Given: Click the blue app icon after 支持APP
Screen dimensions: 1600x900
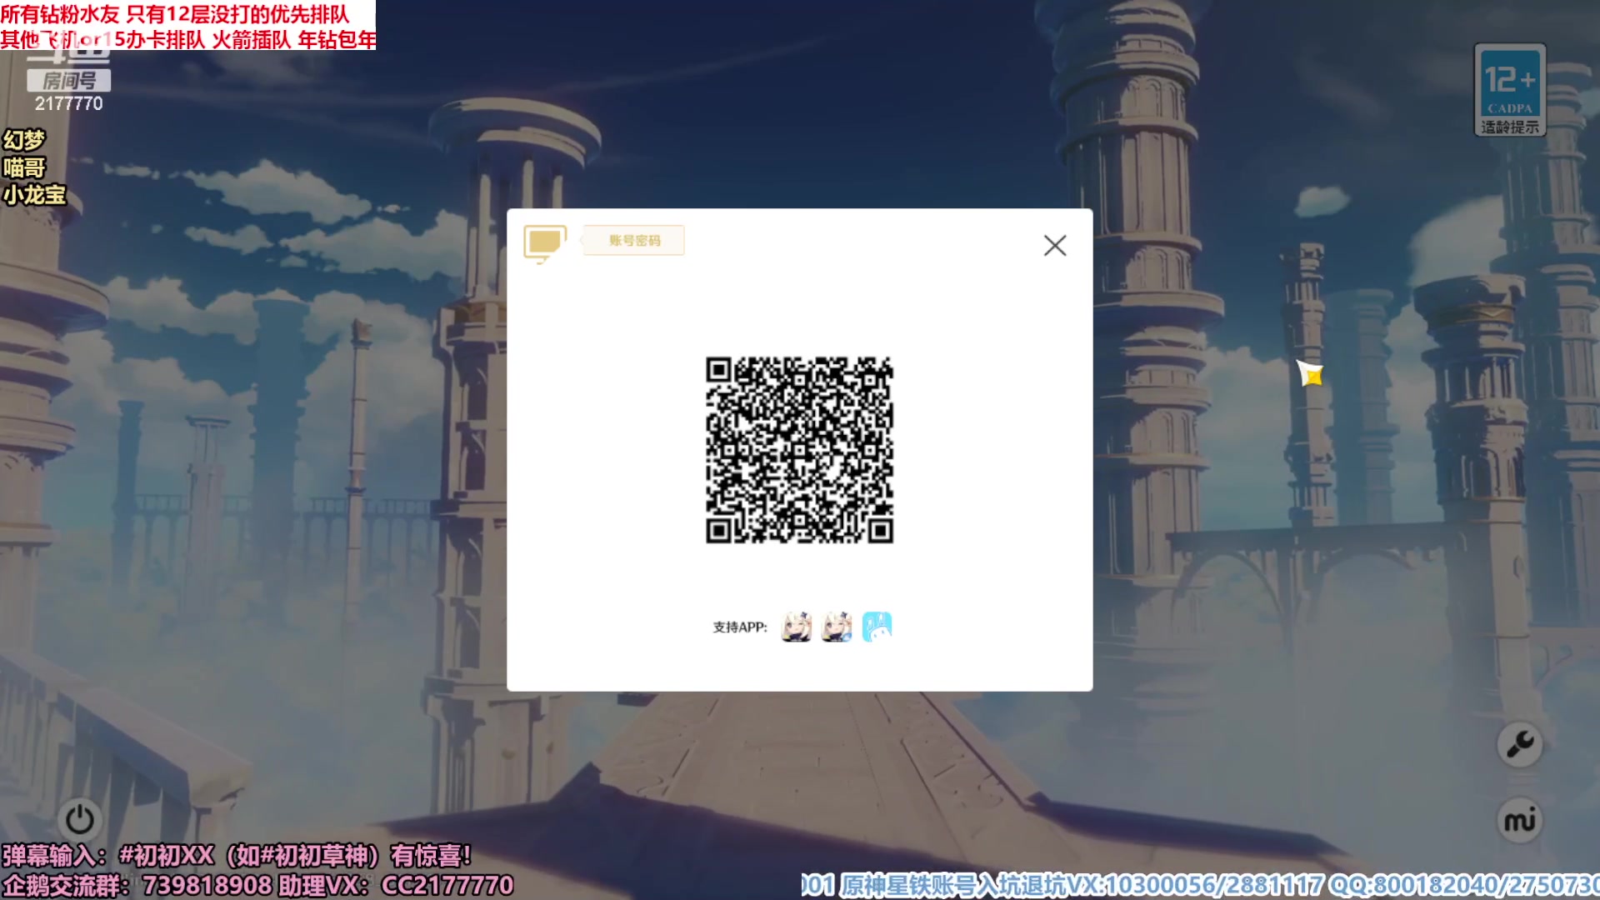Looking at the screenshot, I should point(877,627).
